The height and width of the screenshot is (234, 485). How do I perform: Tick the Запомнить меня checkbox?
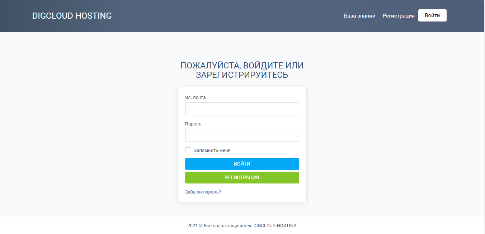click(x=188, y=151)
